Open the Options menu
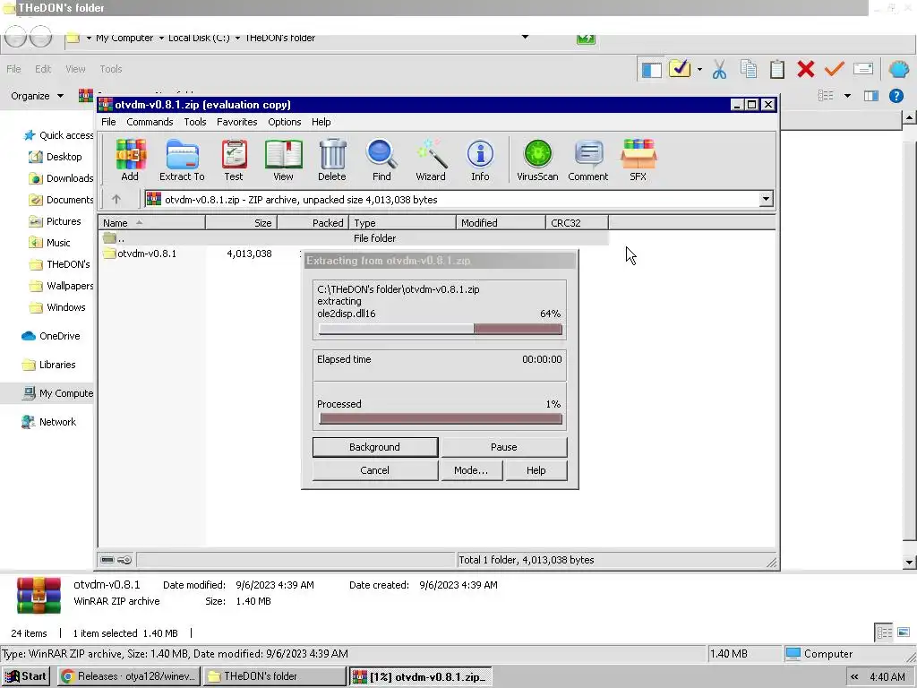This screenshot has width=917, height=688. [x=285, y=122]
